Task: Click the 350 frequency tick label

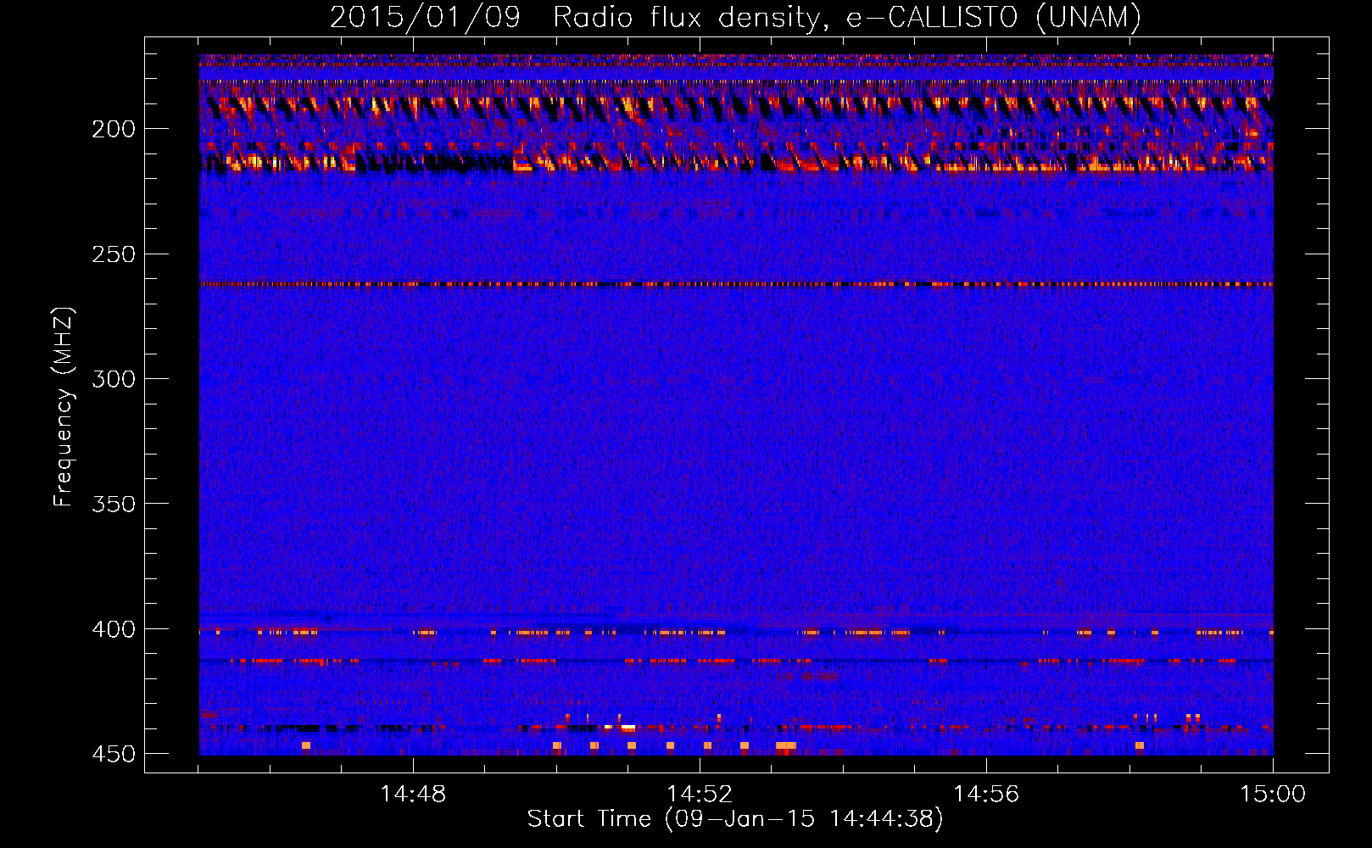Action: (x=113, y=504)
